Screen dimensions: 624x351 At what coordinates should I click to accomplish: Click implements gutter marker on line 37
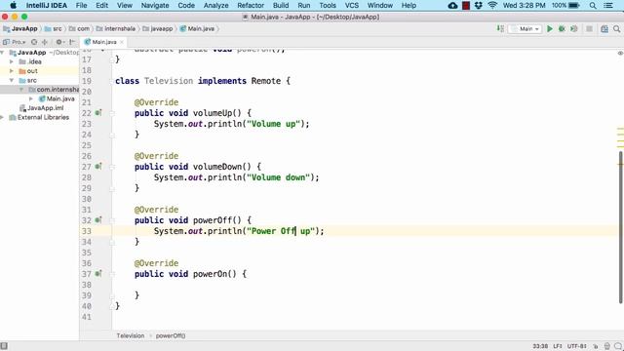click(98, 273)
